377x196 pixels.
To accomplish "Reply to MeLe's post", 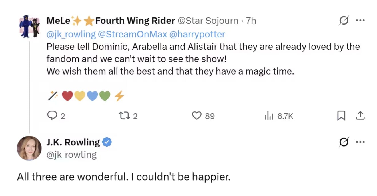I will [52, 116].
